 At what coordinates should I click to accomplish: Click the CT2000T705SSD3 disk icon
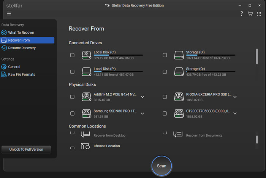click(179, 113)
